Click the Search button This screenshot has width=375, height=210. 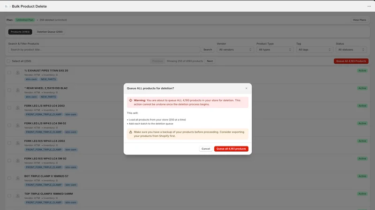[208, 49]
